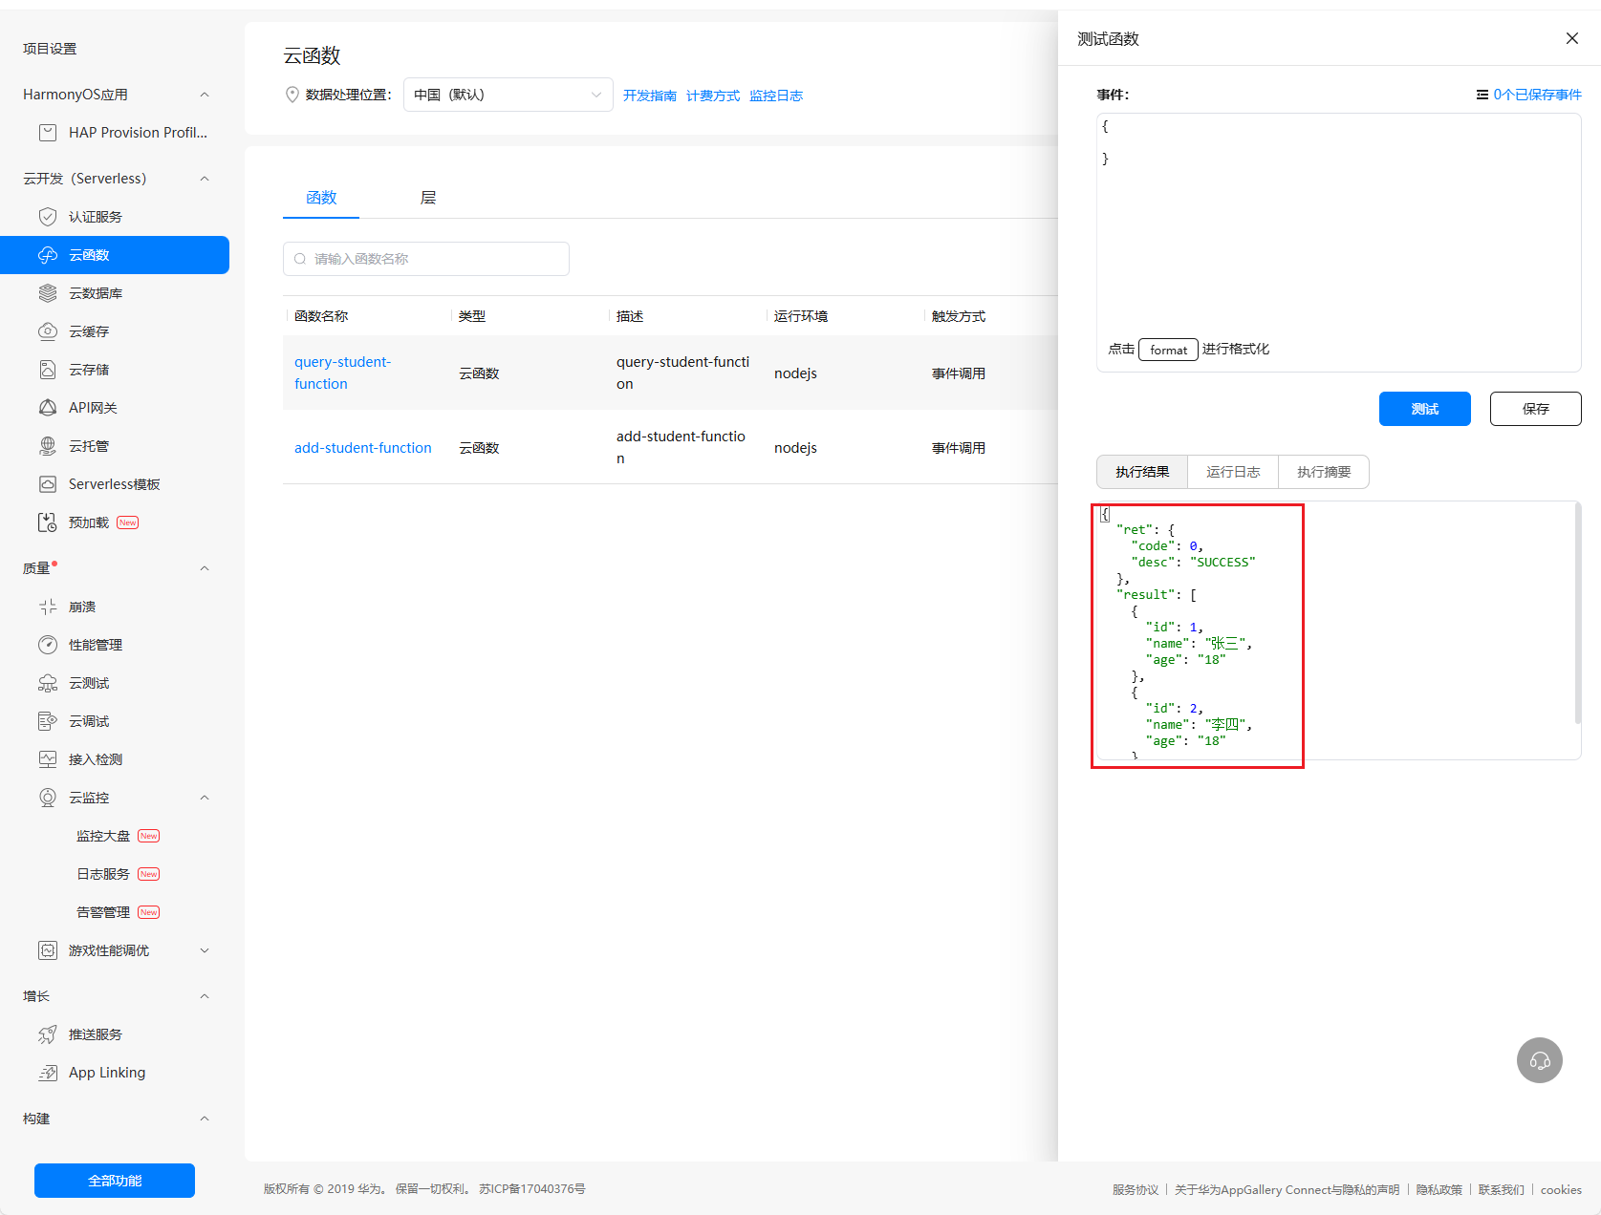Click the saved events list icon
Screen dimensions: 1601x1215
pyautogui.click(x=1482, y=95)
